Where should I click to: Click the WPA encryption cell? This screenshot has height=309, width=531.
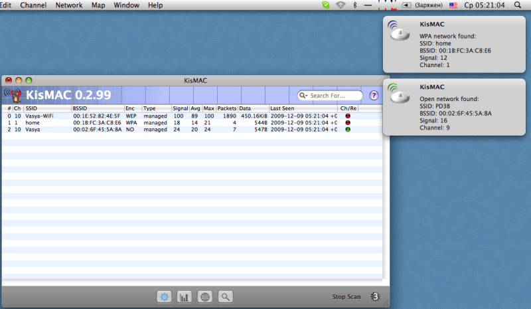(131, 123)
